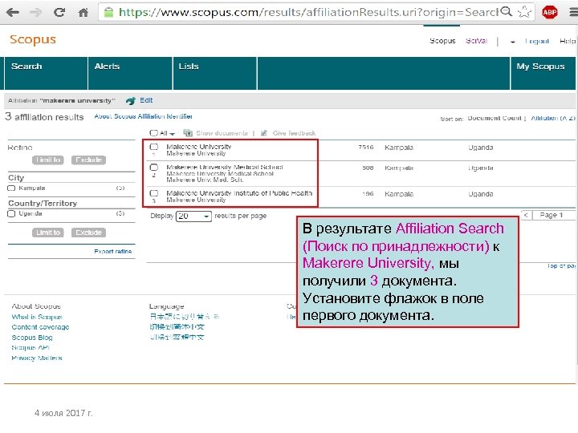Screen dimensions: 578x433
Task: Open Makerere University Institute of Public Health
Action: (x=239, y=193)
